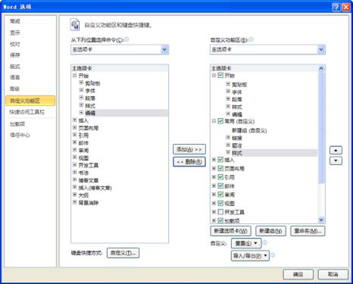Open 从下列位置选择命令 dropdown

point(165,50)
